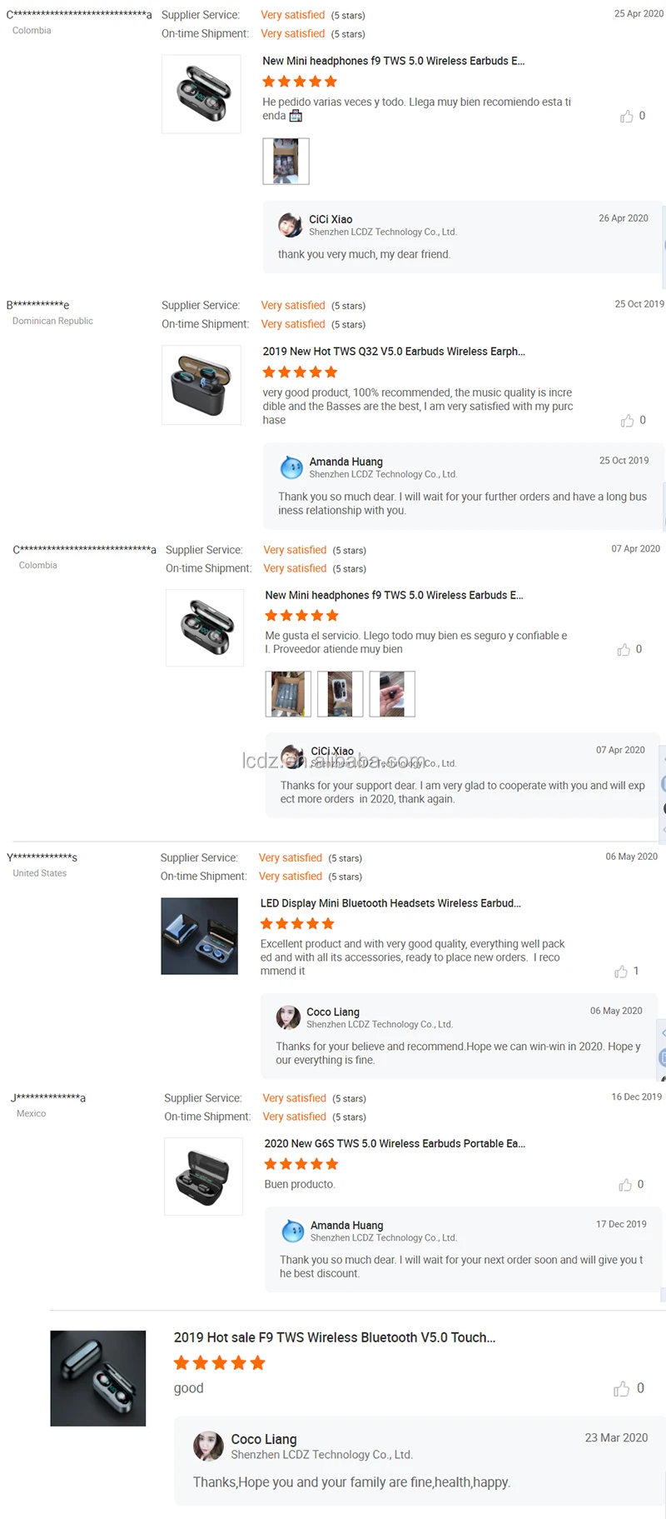
Task: Open third review photo in 07 Apr 2020 review
Action: (392, 693)
